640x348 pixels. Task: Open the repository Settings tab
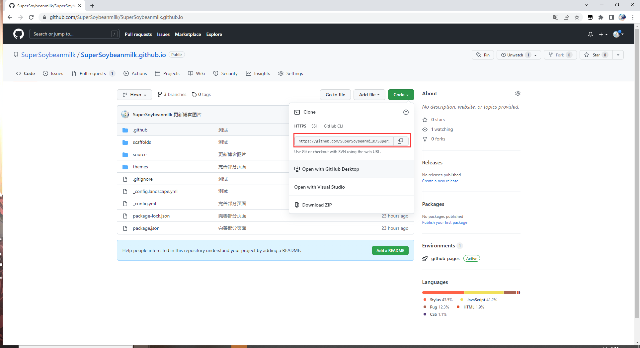point(290,73)
